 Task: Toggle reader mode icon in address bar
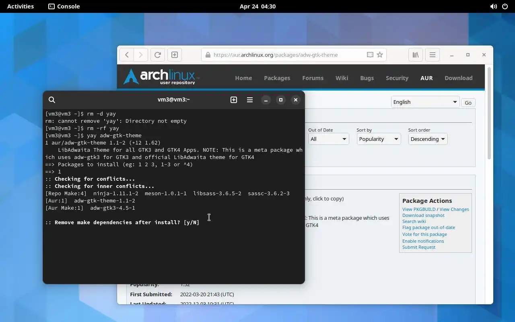[370, 55]
